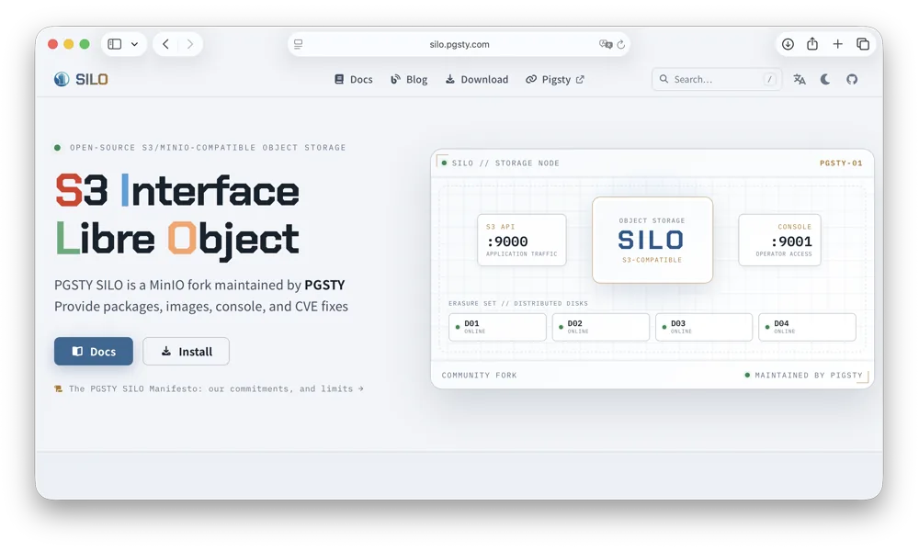Click the Install button
Image resolution: width=919 pixels, height=551 pixels.
[186, 352]
